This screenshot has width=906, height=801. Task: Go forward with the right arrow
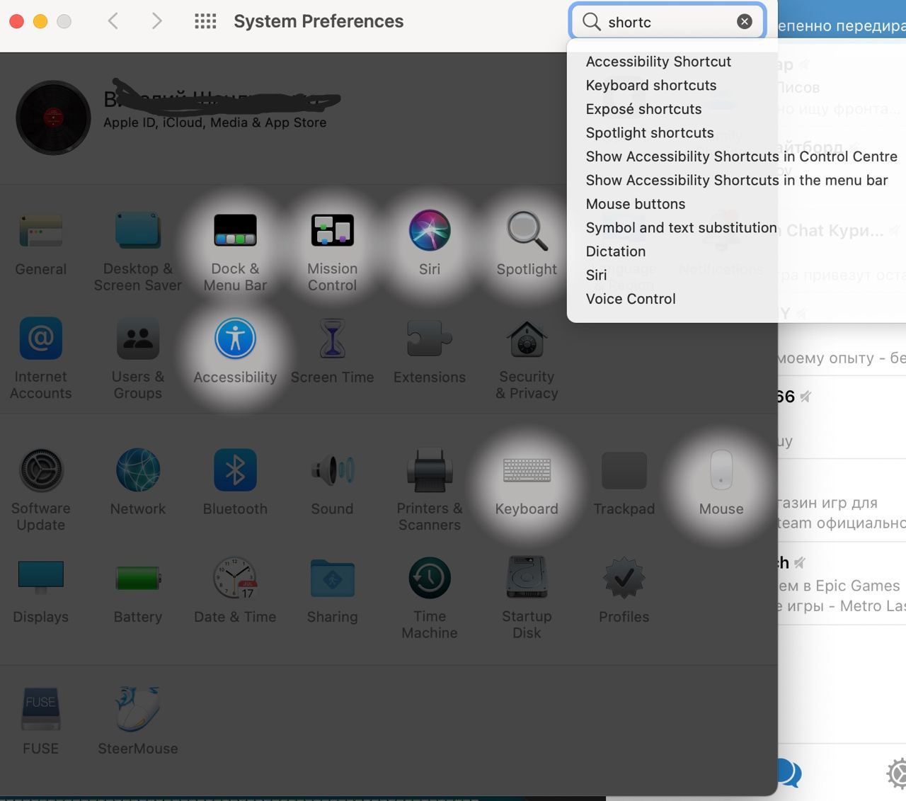point(156,21)
